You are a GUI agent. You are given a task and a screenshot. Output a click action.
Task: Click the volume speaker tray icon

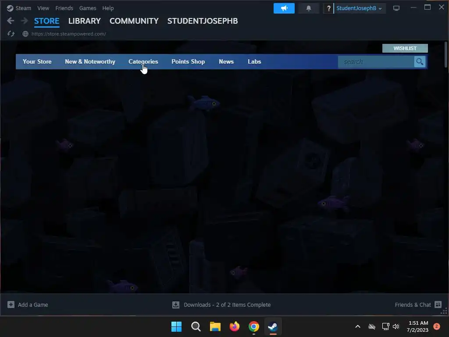[x=396, y=326]
